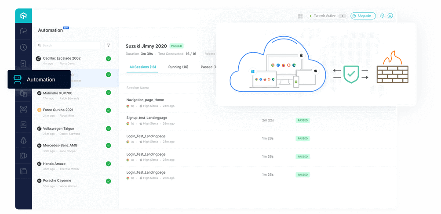
Task: Switch to Running (16) tab
Action: point(179,67)
